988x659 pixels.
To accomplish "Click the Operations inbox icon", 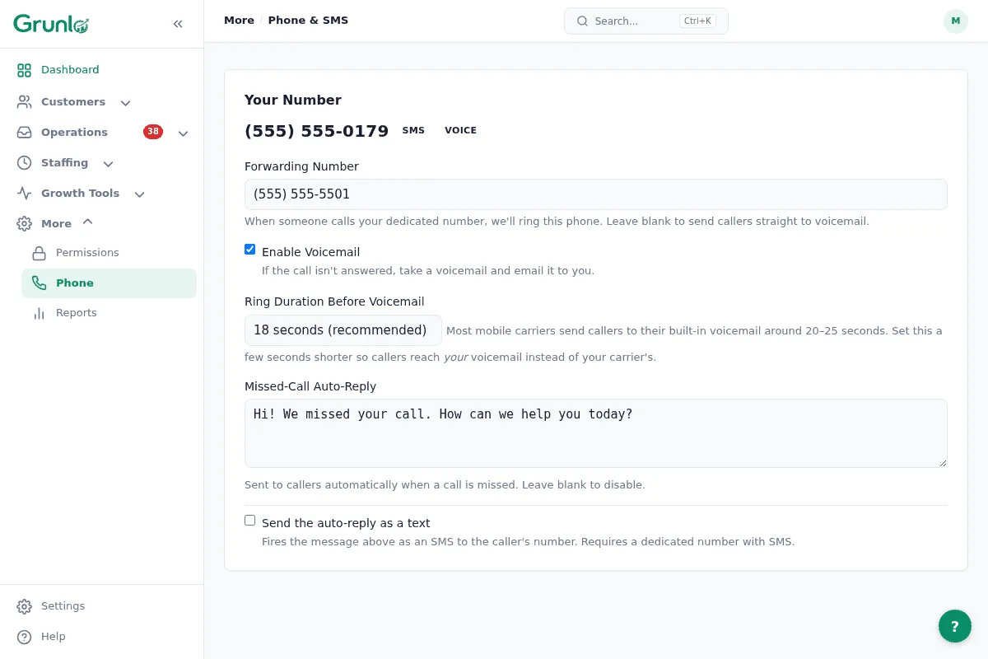I will (x=25, y=133).
